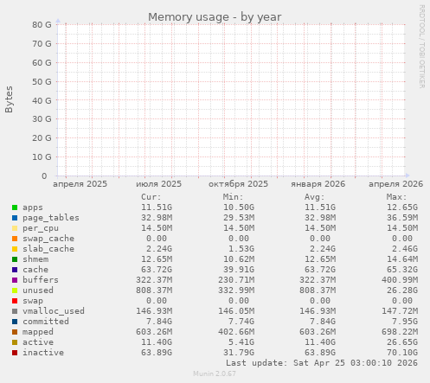Click cache minimum value 39.91G
The width and height of the screenshot is (430, 383).
coord(239,270)
